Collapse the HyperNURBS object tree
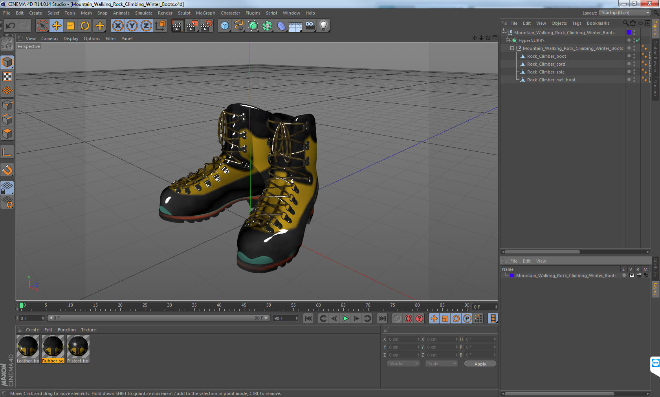 tap(508, 40)
